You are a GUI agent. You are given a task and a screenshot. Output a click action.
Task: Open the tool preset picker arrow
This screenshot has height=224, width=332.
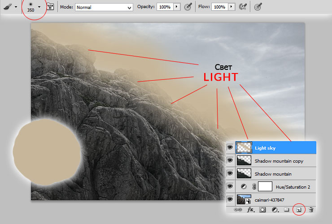point(16,7)
